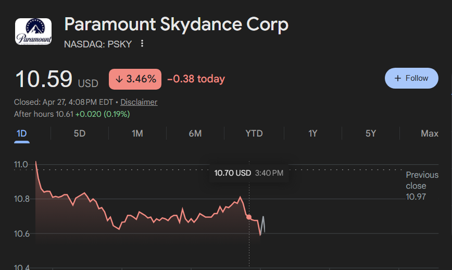Select the Max chart range
This screenshot has height=270, width=452.
click(x=430, y=133)
